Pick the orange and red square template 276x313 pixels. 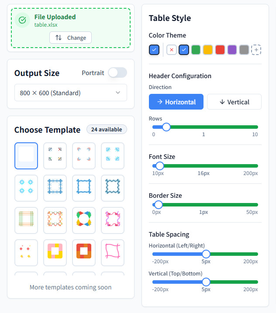pyautogui.click(x=84, y=253)
